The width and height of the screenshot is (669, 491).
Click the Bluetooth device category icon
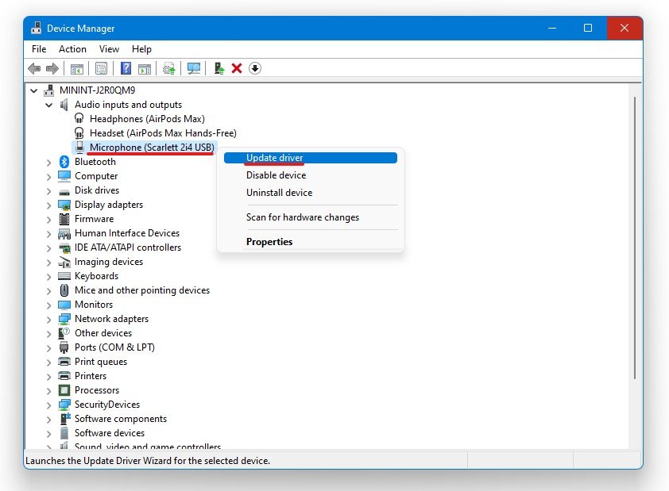point(65,162)
